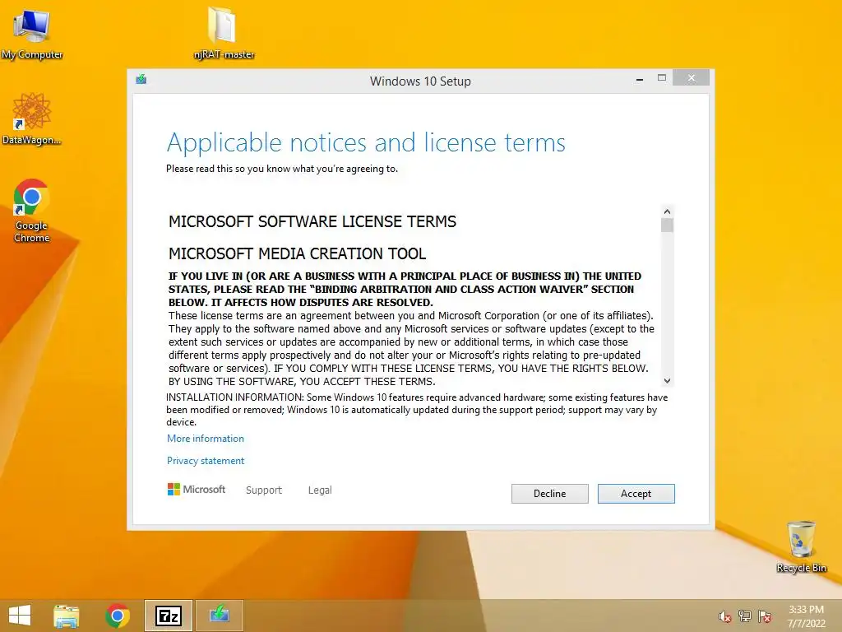
Task: Click the license text scroll up arrow
Action: (x=667, y=211)
